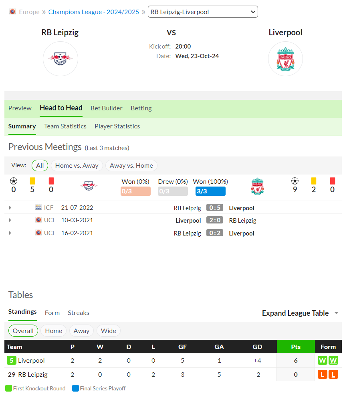Image resolution: width=345 pixels, height=400 pixels.
Task: Click the RB Leipzig crest in header
Action: (x=61, y=59)
